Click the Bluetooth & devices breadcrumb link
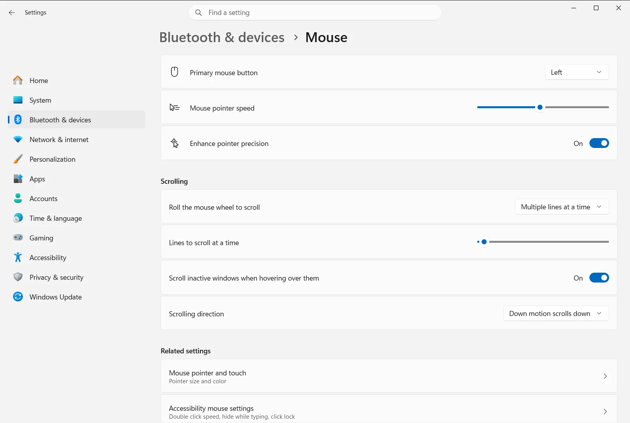Screen dimensions: 630x423 click(x=222, y=37)
